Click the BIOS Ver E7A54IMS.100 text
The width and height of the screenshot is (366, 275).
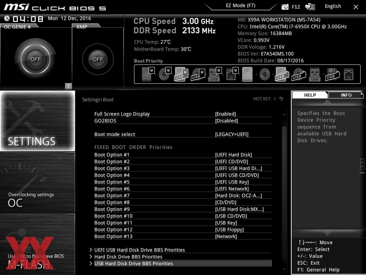point(266,54)
